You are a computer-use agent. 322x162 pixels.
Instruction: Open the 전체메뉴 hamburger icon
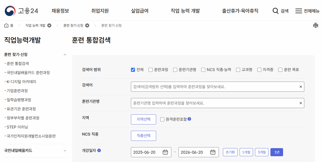[298, 11]
